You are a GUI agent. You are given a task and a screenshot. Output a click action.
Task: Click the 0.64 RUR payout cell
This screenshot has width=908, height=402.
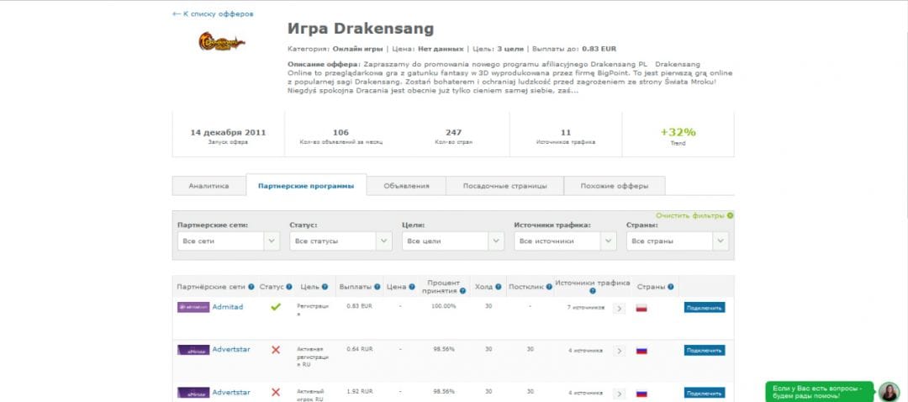pyautogui.click(x=359, y=349)
